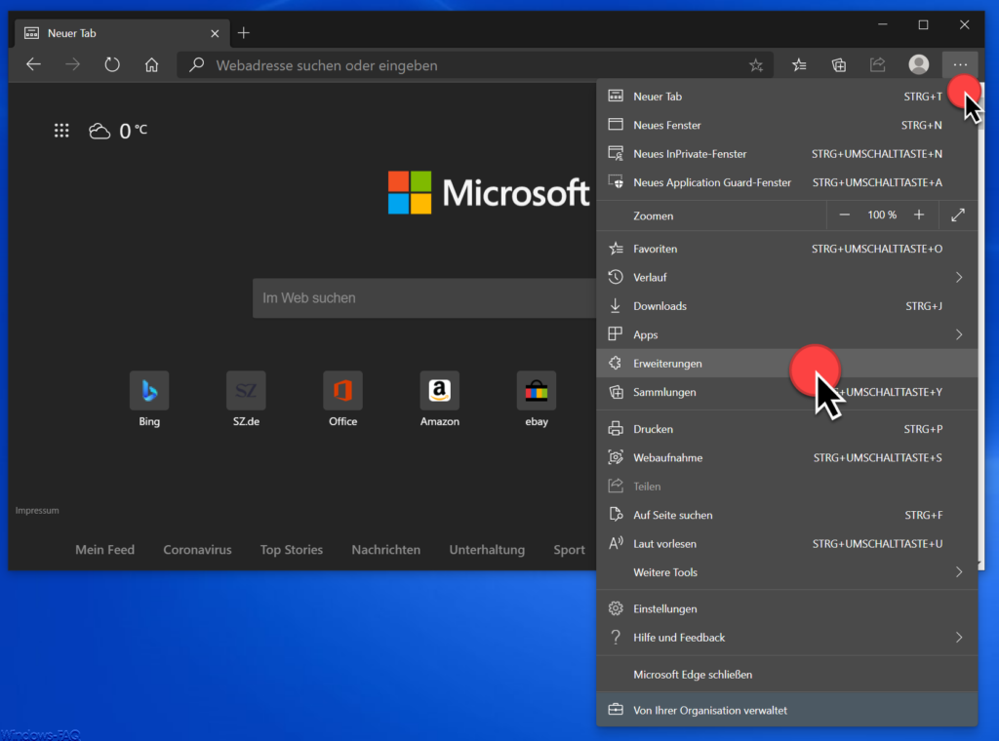
Task: Add page to favorites star in address bar
Action: pyautogui.click(x=756, y=65)
